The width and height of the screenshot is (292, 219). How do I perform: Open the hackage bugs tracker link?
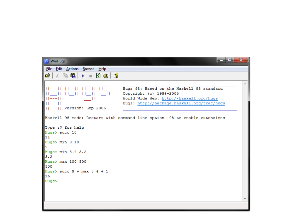point(181,103)
